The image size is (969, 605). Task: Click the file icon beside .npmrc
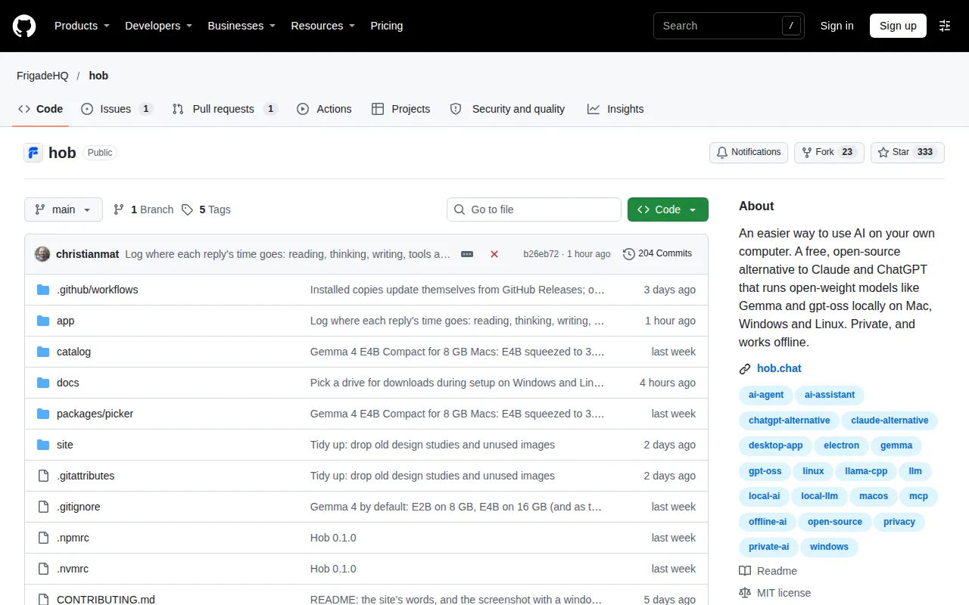tap(43, 538)
